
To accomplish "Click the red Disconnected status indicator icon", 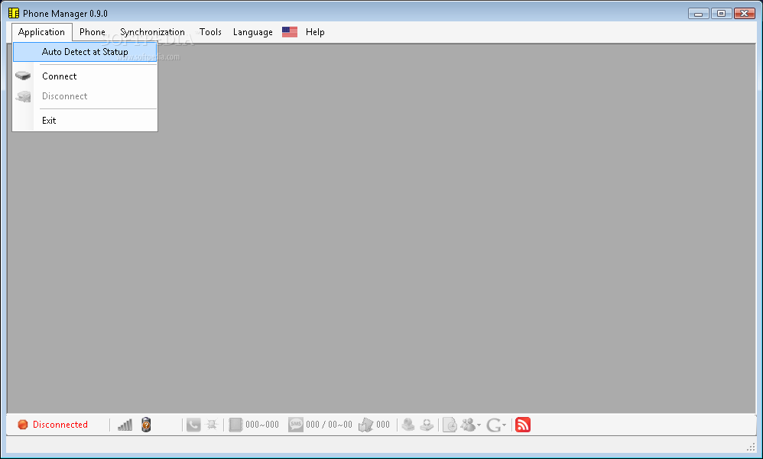I will (x=22, y=425).
